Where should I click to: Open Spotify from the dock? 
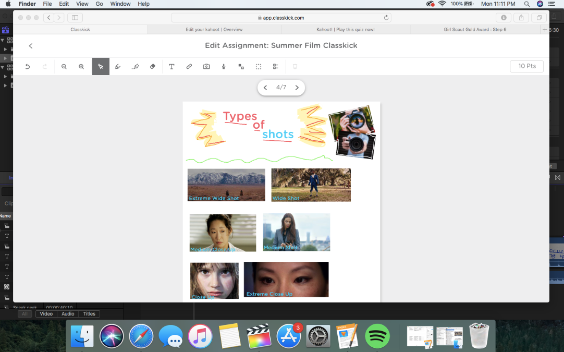point(377,336)
